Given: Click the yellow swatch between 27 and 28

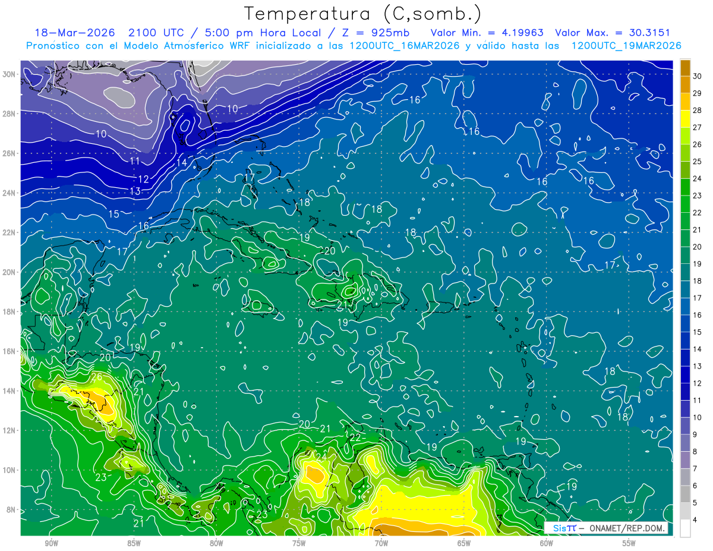Looking at the screenshot, I should coord(685,118).
